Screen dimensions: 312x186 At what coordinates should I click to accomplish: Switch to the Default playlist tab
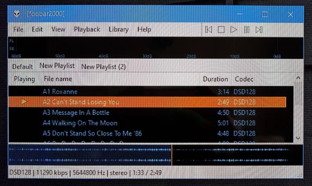[23, 67]
